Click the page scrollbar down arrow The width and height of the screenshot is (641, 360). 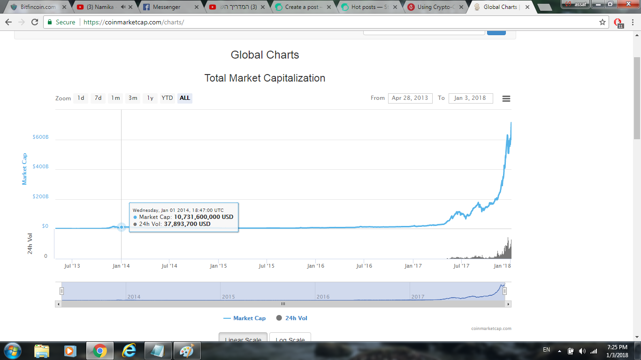coord(637,337)
